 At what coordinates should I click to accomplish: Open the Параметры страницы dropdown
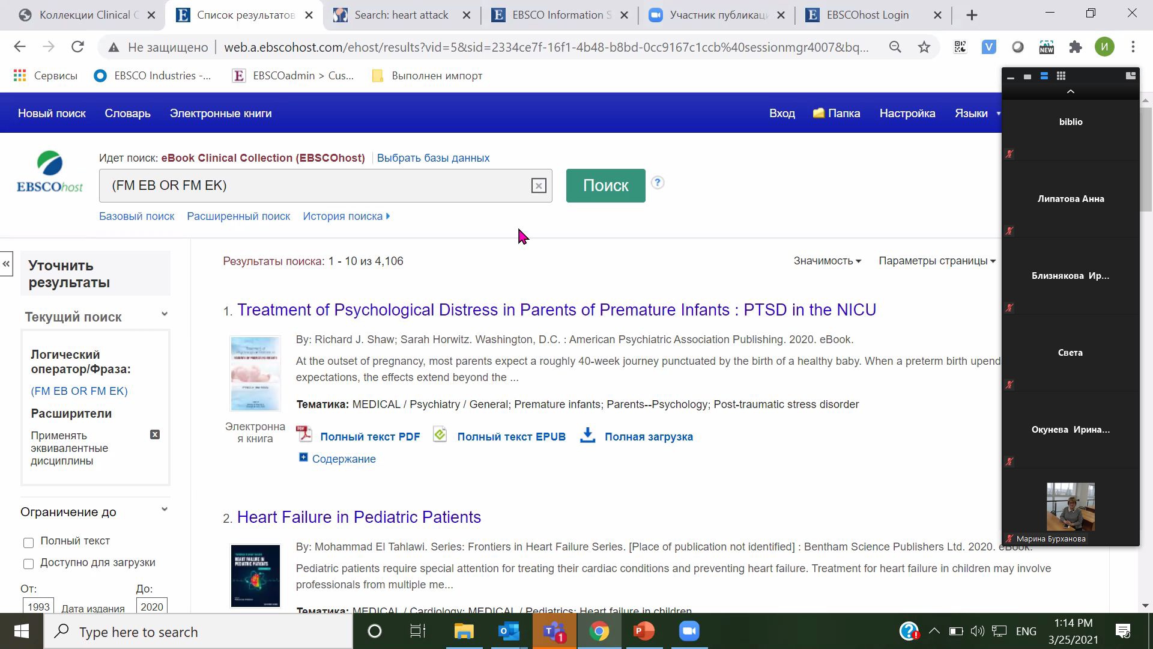937,261
